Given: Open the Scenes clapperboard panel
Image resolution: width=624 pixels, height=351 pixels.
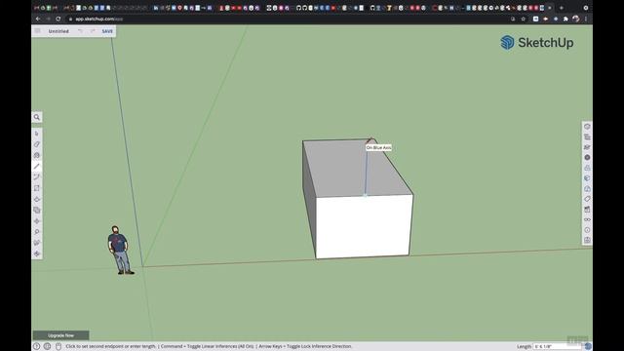Looking at the screenshot, I should click(x=587, y=210).
